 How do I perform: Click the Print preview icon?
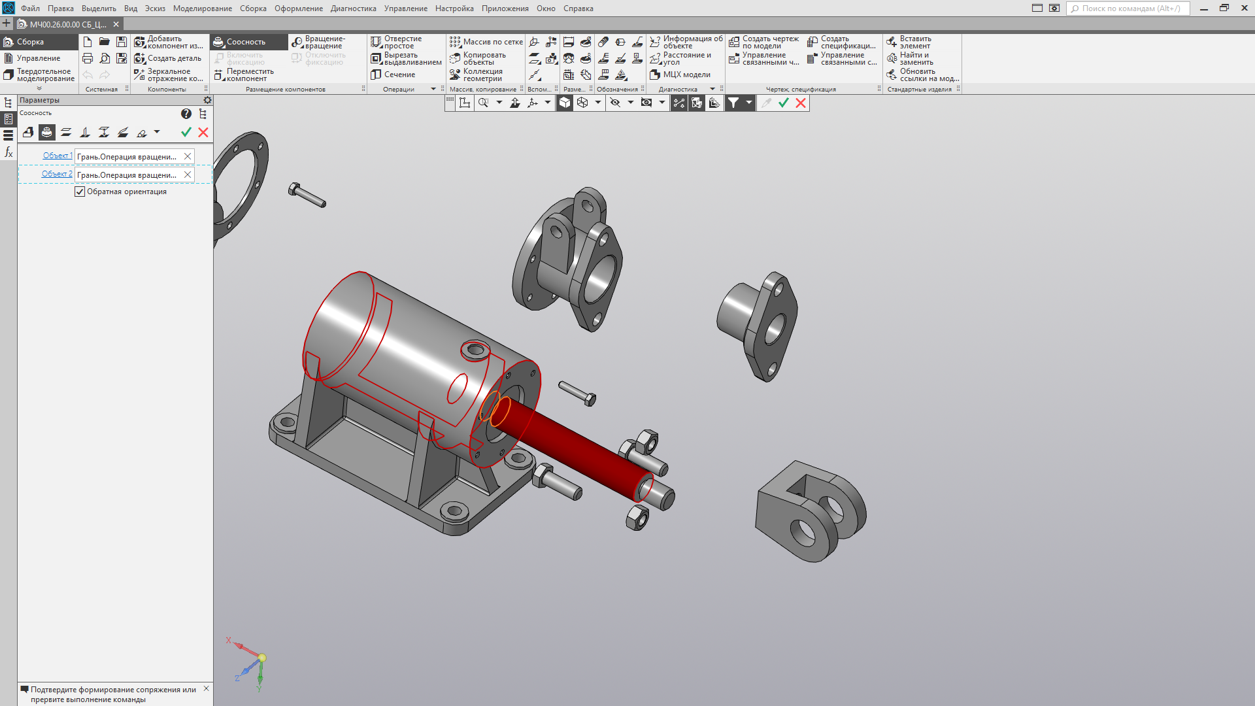pos(105,58)
